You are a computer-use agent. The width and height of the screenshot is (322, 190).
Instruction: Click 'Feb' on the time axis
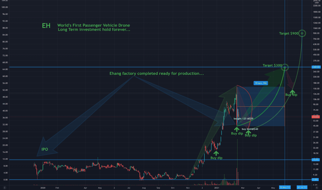[57, 188]
